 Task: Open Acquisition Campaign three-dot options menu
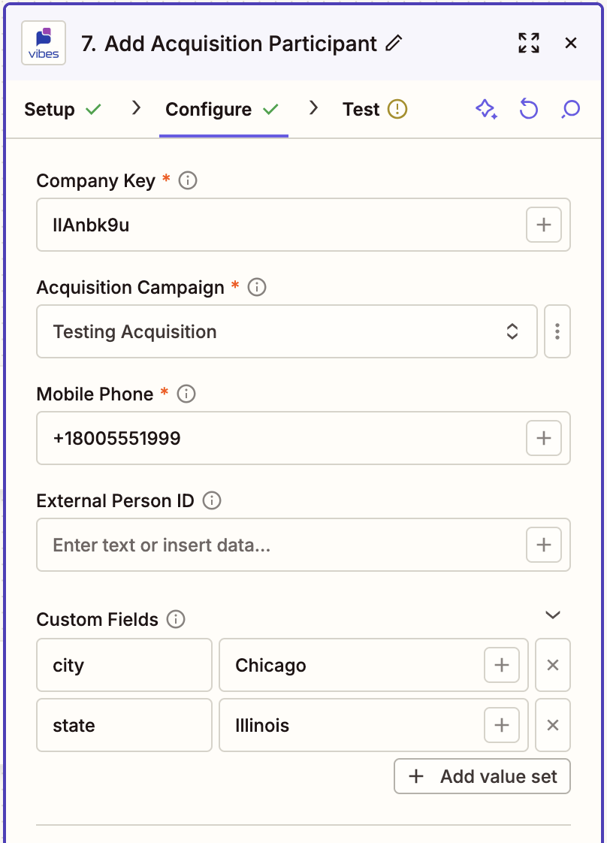[557, 331]
